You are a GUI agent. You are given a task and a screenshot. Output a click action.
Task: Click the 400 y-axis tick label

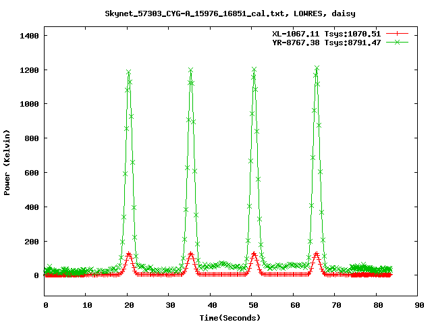(x=32, y=207)
